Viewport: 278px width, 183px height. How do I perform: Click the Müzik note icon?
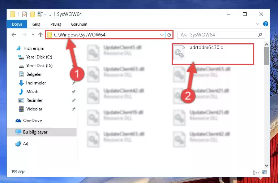21,92
